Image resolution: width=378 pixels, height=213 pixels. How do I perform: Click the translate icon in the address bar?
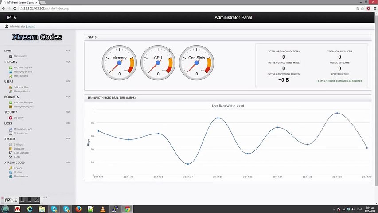click(x=358, y=8)
